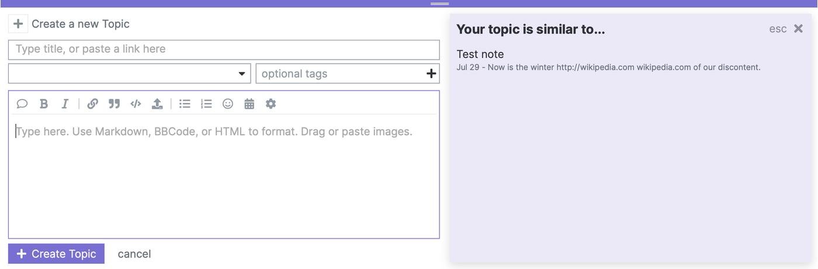Open the similar topic Test note
This screenshot has height=269, width=818.
click(x=480, y=54)
